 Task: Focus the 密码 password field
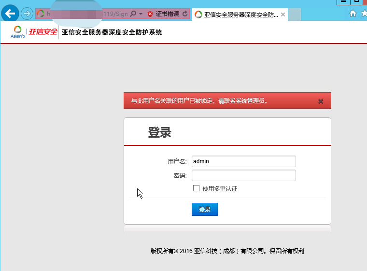[x=244, y=175]
